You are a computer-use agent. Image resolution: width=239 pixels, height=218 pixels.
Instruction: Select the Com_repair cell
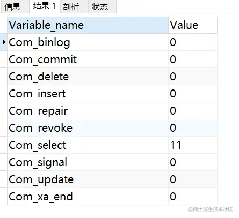pyautogui.click(x=88, y=111)
